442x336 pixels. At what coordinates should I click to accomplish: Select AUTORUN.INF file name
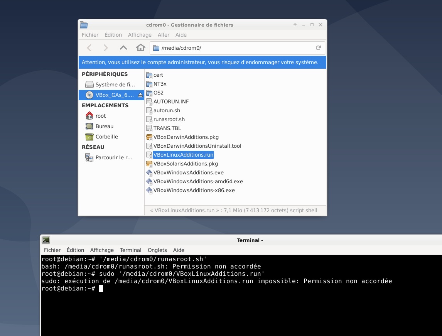(171, 101)
